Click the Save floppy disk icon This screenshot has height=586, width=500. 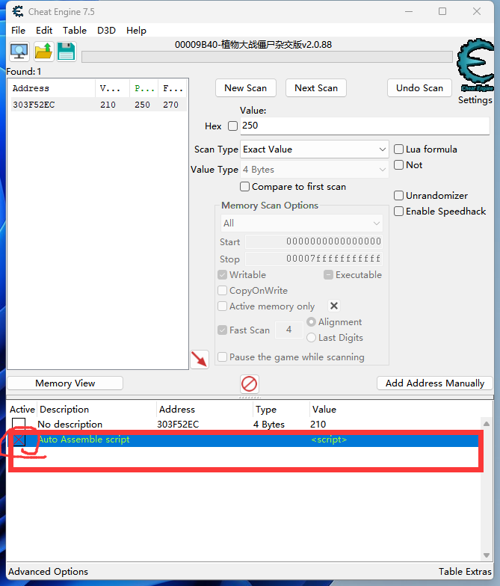click(x=67, y=52)
